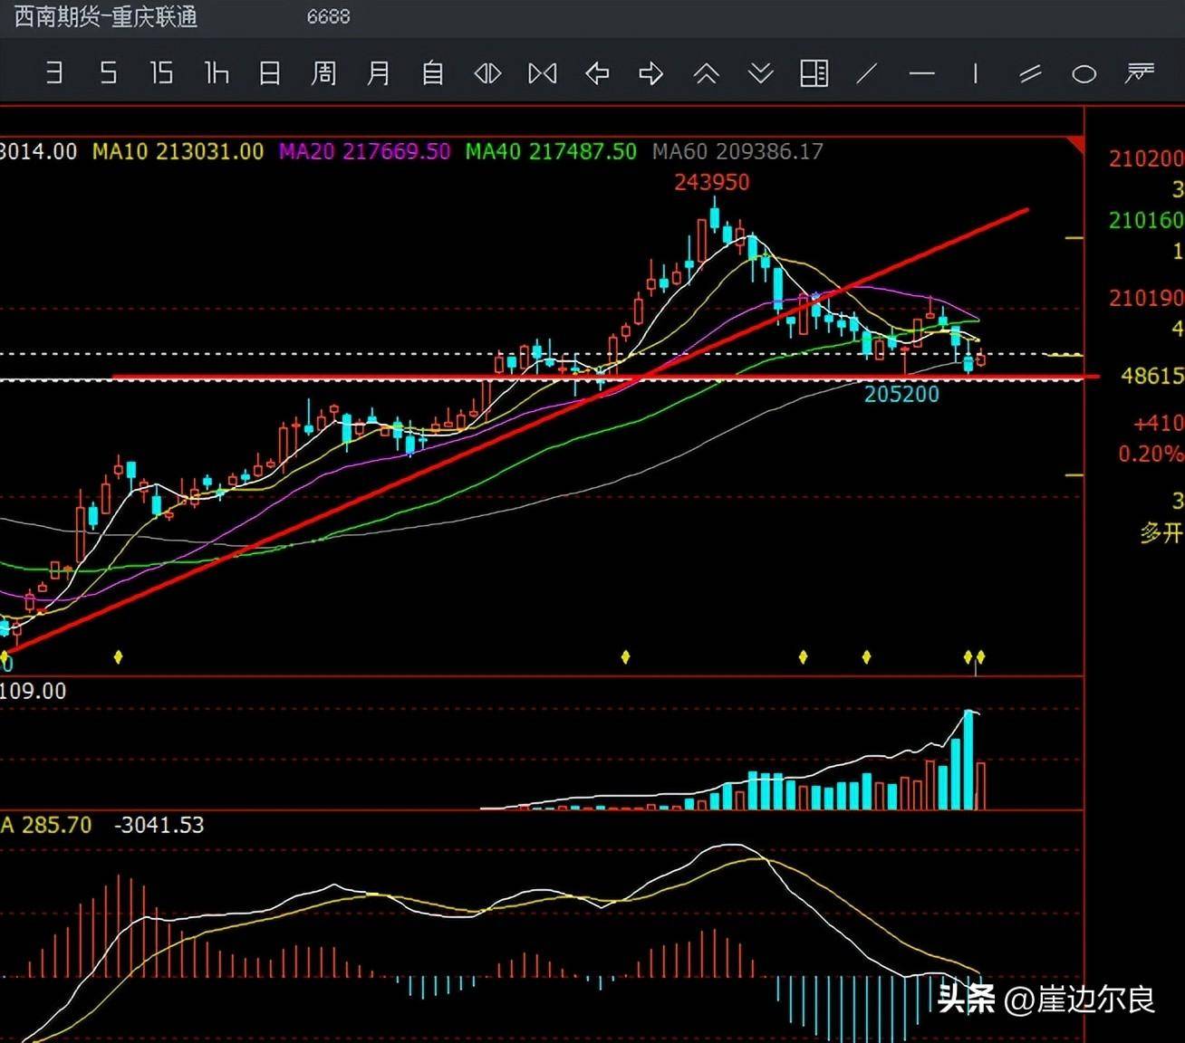This screenshot has height=1043, width=1185.
Task: Click the -3041.53 MACD value
Action: click(159, 825)
